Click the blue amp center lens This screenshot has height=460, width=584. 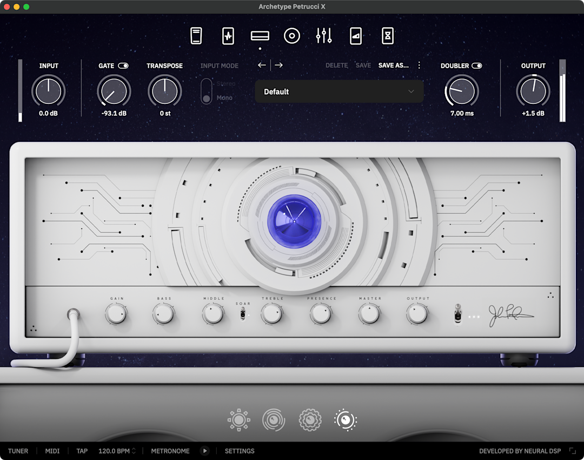294,221
